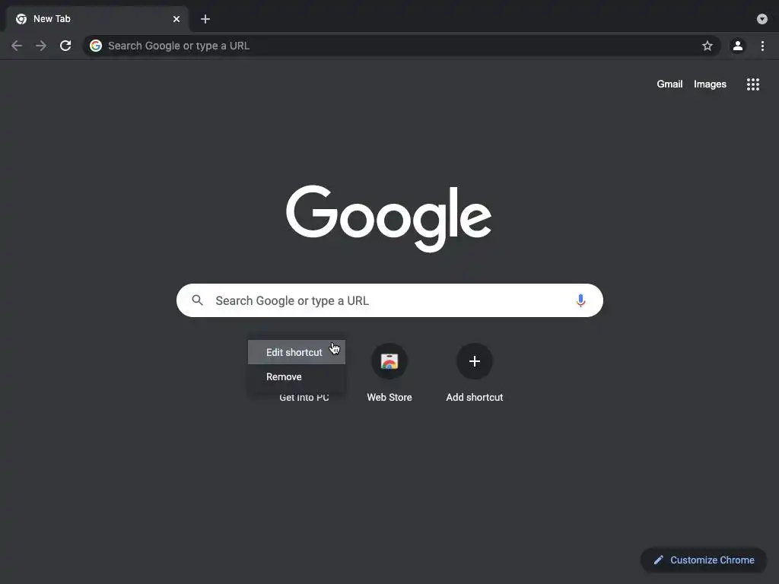Open the Chrome three-dot menu

(x=762, y=46)
